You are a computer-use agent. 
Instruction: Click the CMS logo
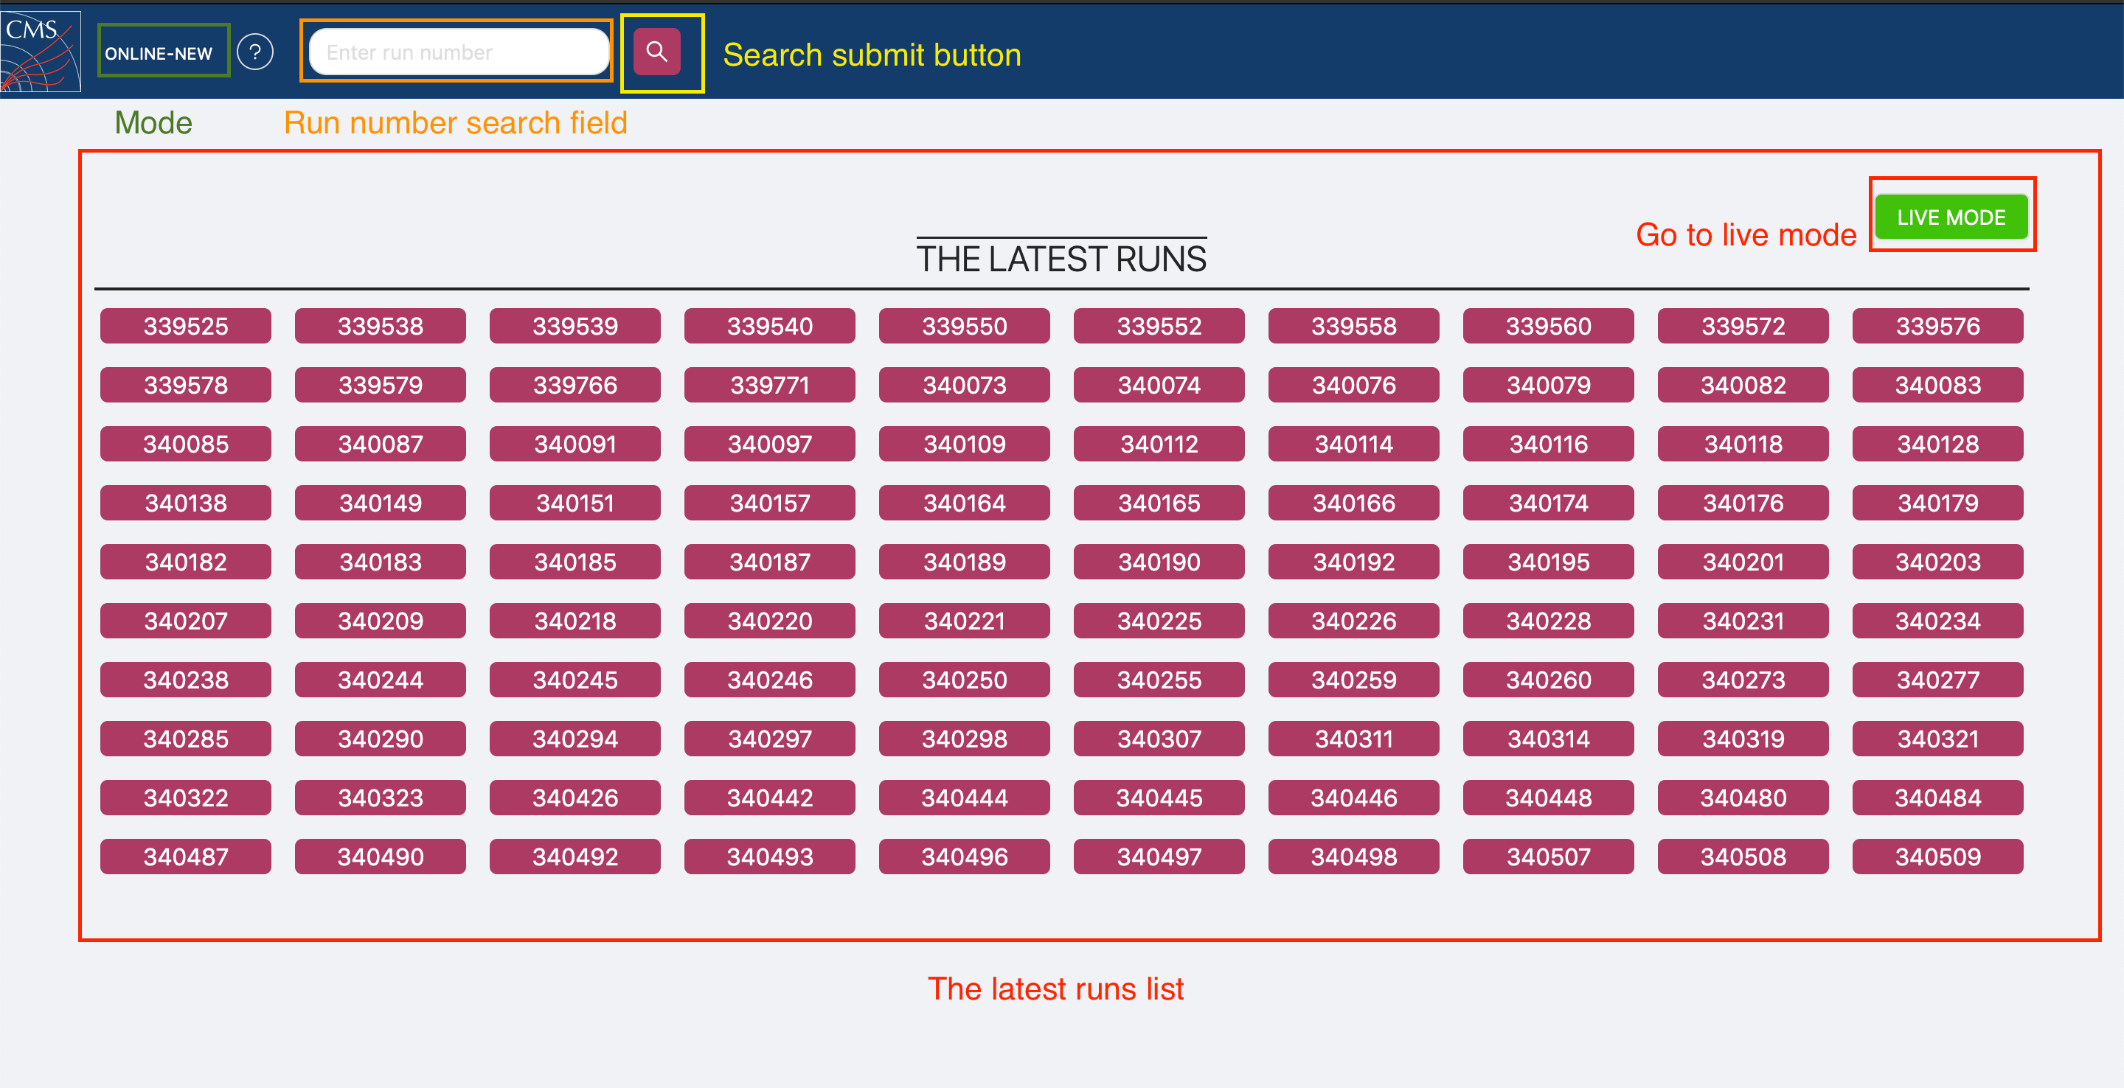point(40,51)
